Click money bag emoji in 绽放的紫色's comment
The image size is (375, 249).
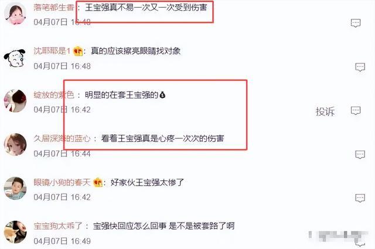pos(162,95)
